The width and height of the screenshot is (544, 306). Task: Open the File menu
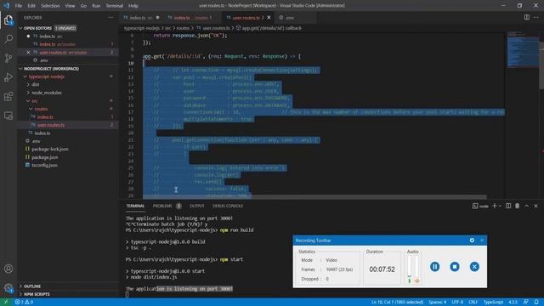tap(19, 6)
